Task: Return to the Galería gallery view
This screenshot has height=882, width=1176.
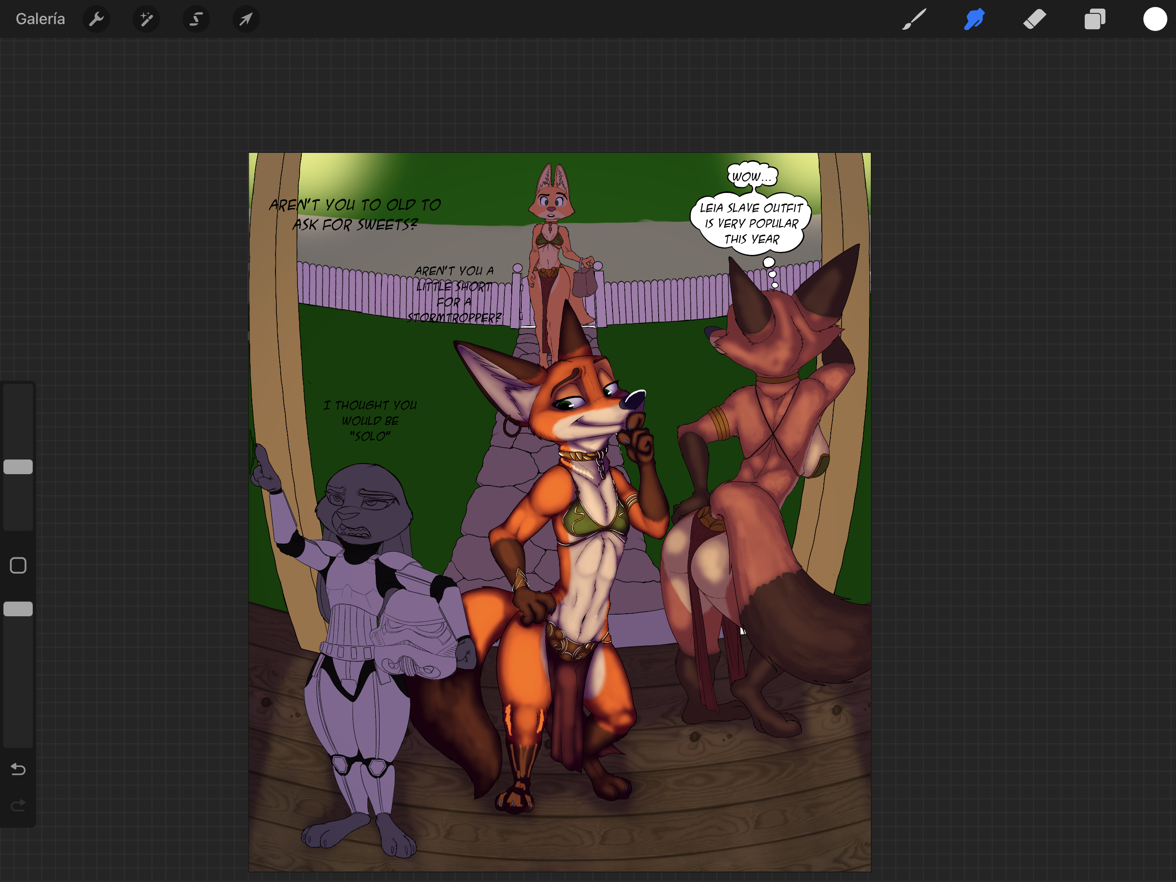Action: [40, 19]
